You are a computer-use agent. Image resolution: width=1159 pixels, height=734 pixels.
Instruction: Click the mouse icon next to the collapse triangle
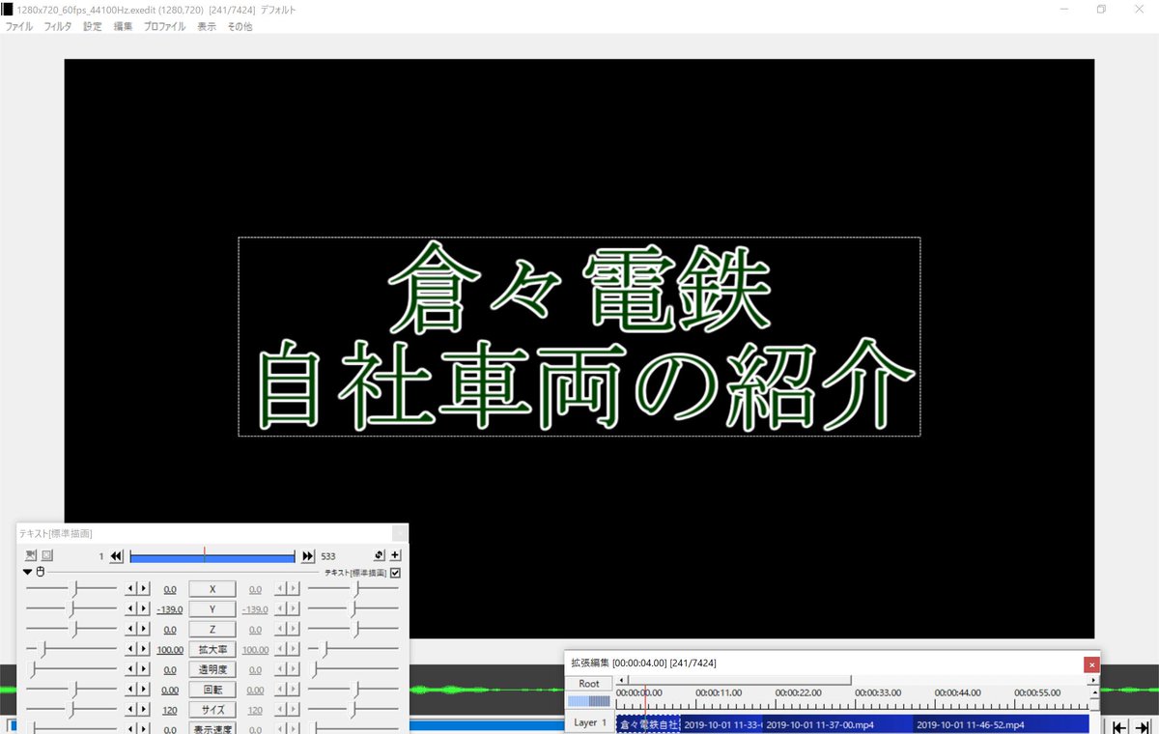(40, 572)
